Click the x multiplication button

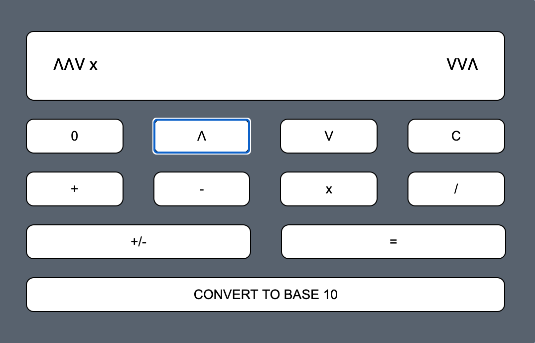coord(329,189)
